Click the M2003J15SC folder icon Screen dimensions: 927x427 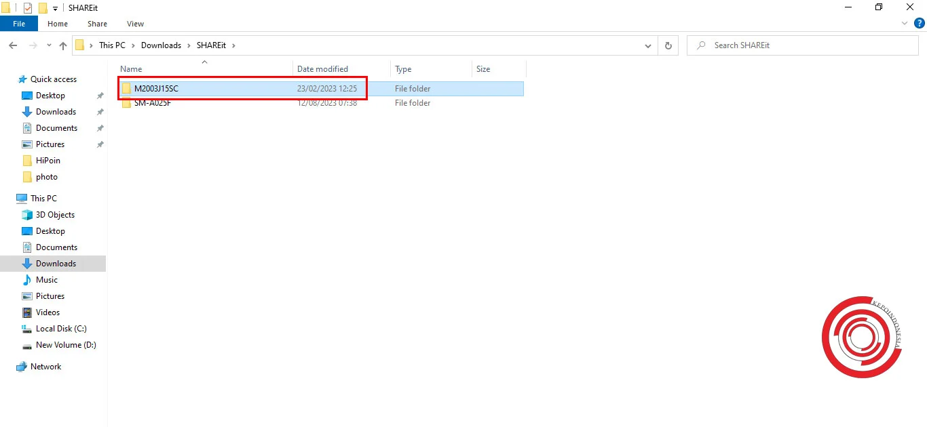[x=126, y=89]
